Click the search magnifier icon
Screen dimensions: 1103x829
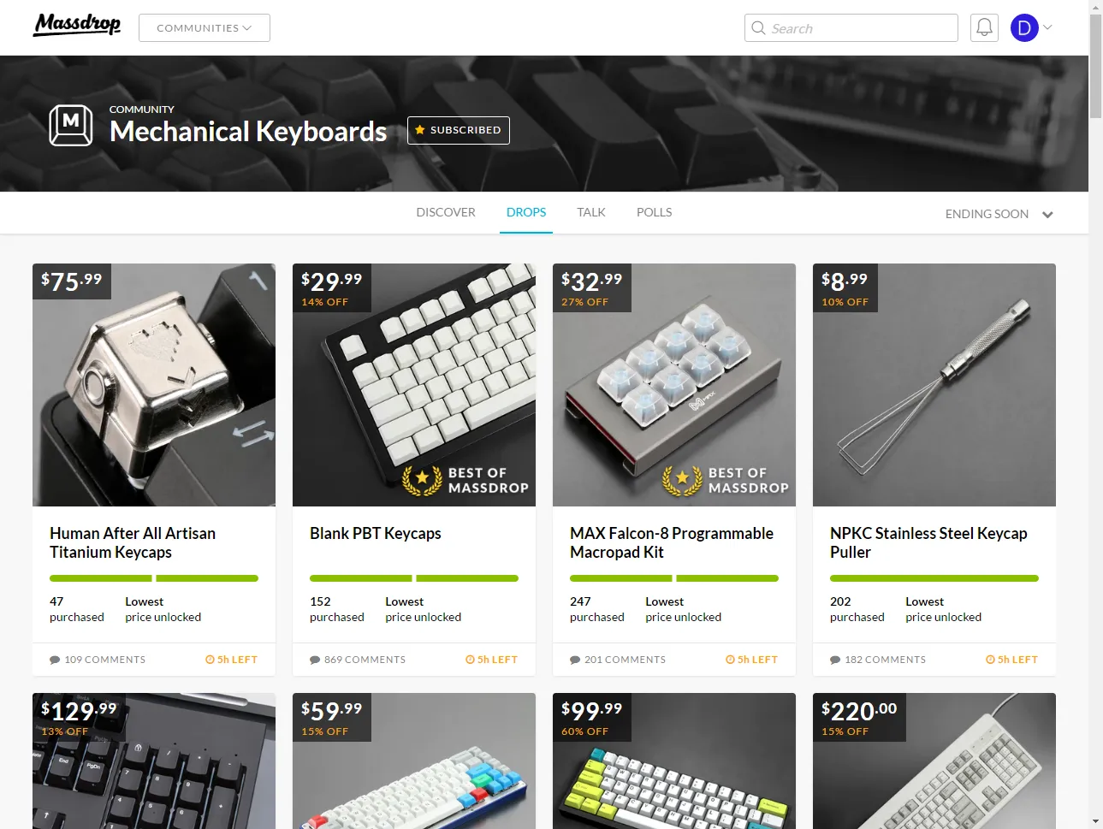coord(758,27)
